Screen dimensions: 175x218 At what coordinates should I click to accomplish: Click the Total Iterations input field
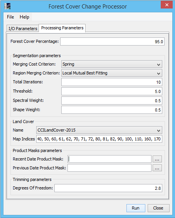pyautogui.click(x=112, y=82)
